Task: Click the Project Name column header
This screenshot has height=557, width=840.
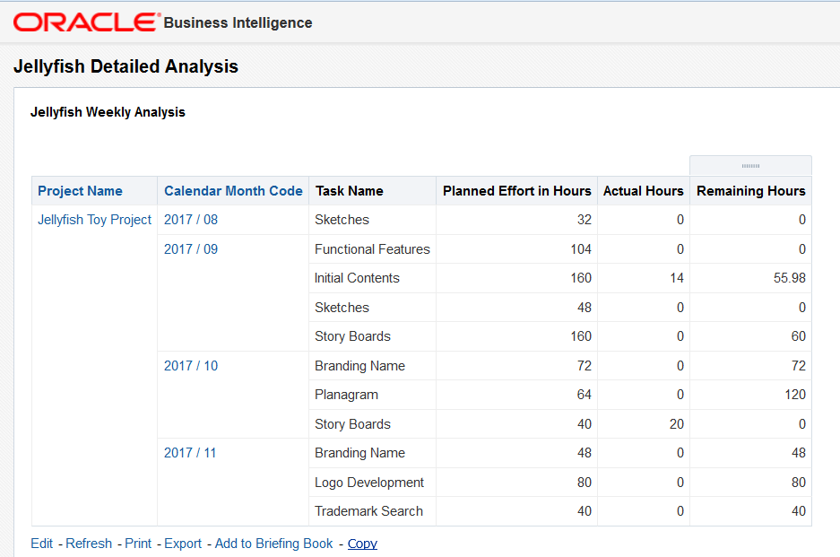Action: 80,191
